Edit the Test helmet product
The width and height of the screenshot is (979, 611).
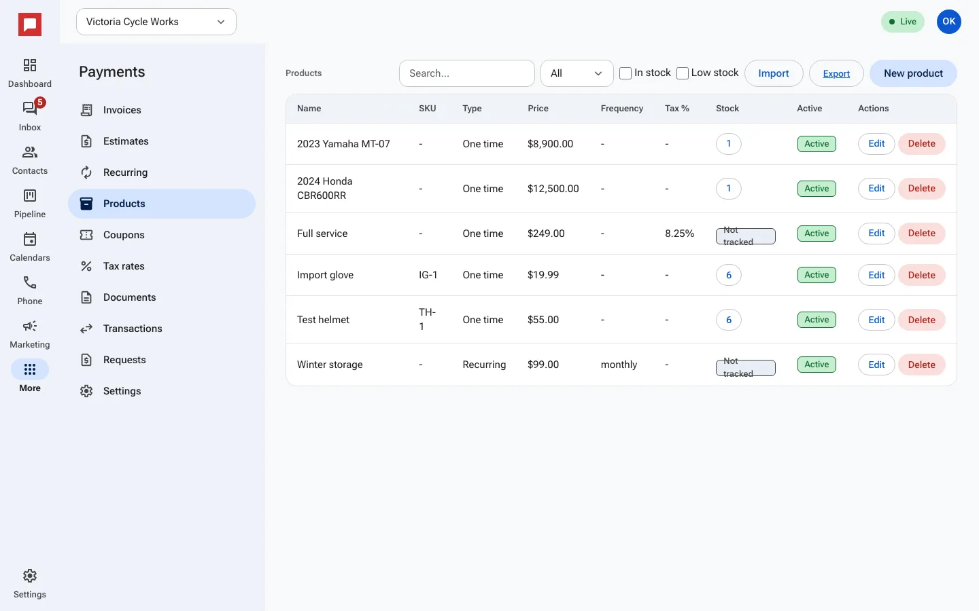click(x=876, y=320)
